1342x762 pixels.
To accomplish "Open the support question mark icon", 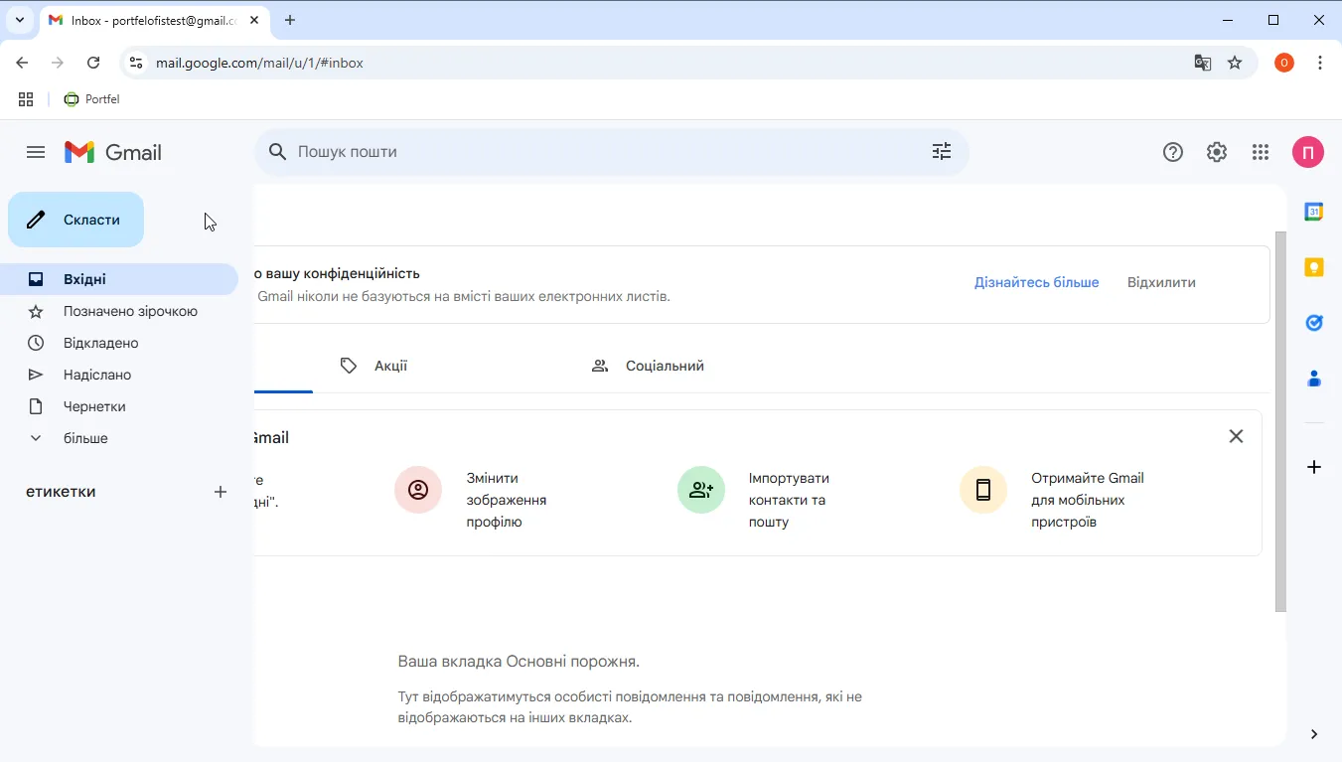I will (1173, 152).
